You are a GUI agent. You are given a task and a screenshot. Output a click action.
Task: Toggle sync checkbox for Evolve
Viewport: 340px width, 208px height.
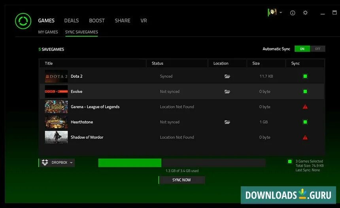click(x=305, y=92)
